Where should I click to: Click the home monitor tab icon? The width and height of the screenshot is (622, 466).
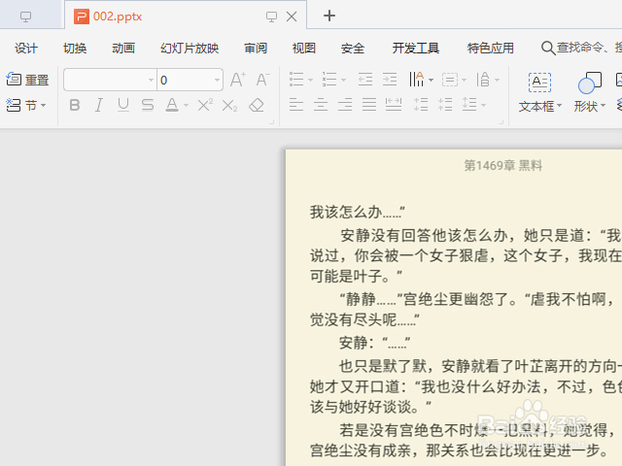26,17
